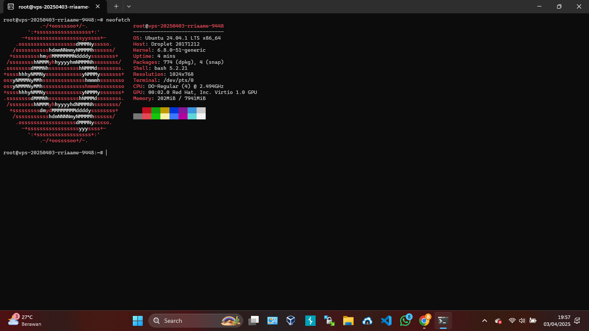Restore down the terminal window
Screen dimensions: 589x331
click(559, 6)
